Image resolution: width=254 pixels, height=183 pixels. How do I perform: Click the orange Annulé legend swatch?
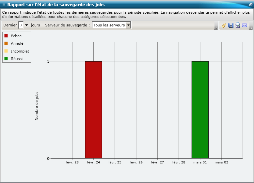coord(6,43)
